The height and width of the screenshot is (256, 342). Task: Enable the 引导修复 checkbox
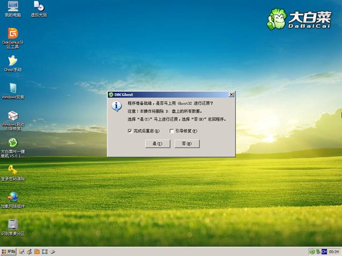[172, 130]
